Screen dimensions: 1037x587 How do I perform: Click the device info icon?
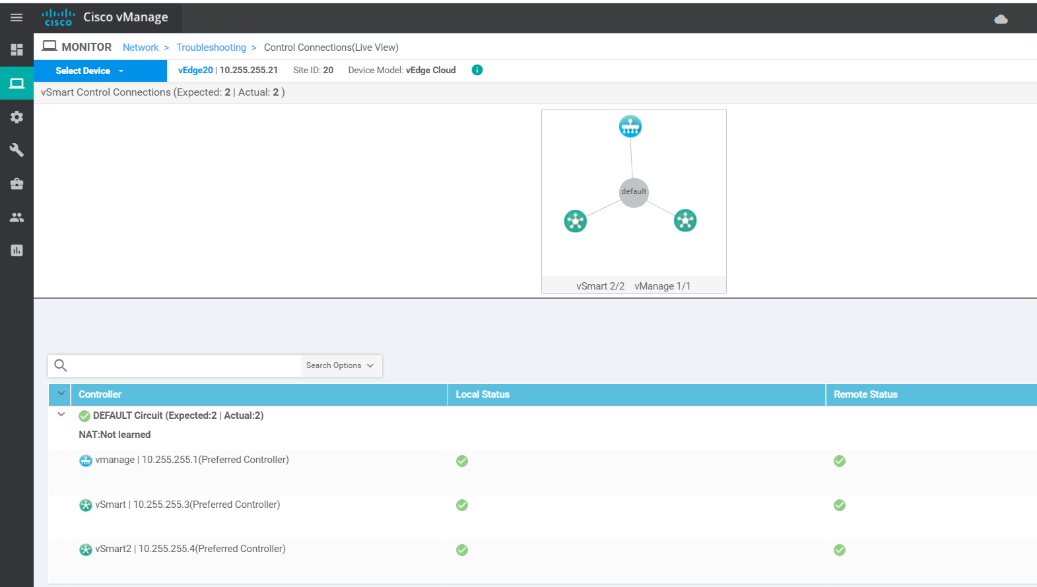[477, 70]
